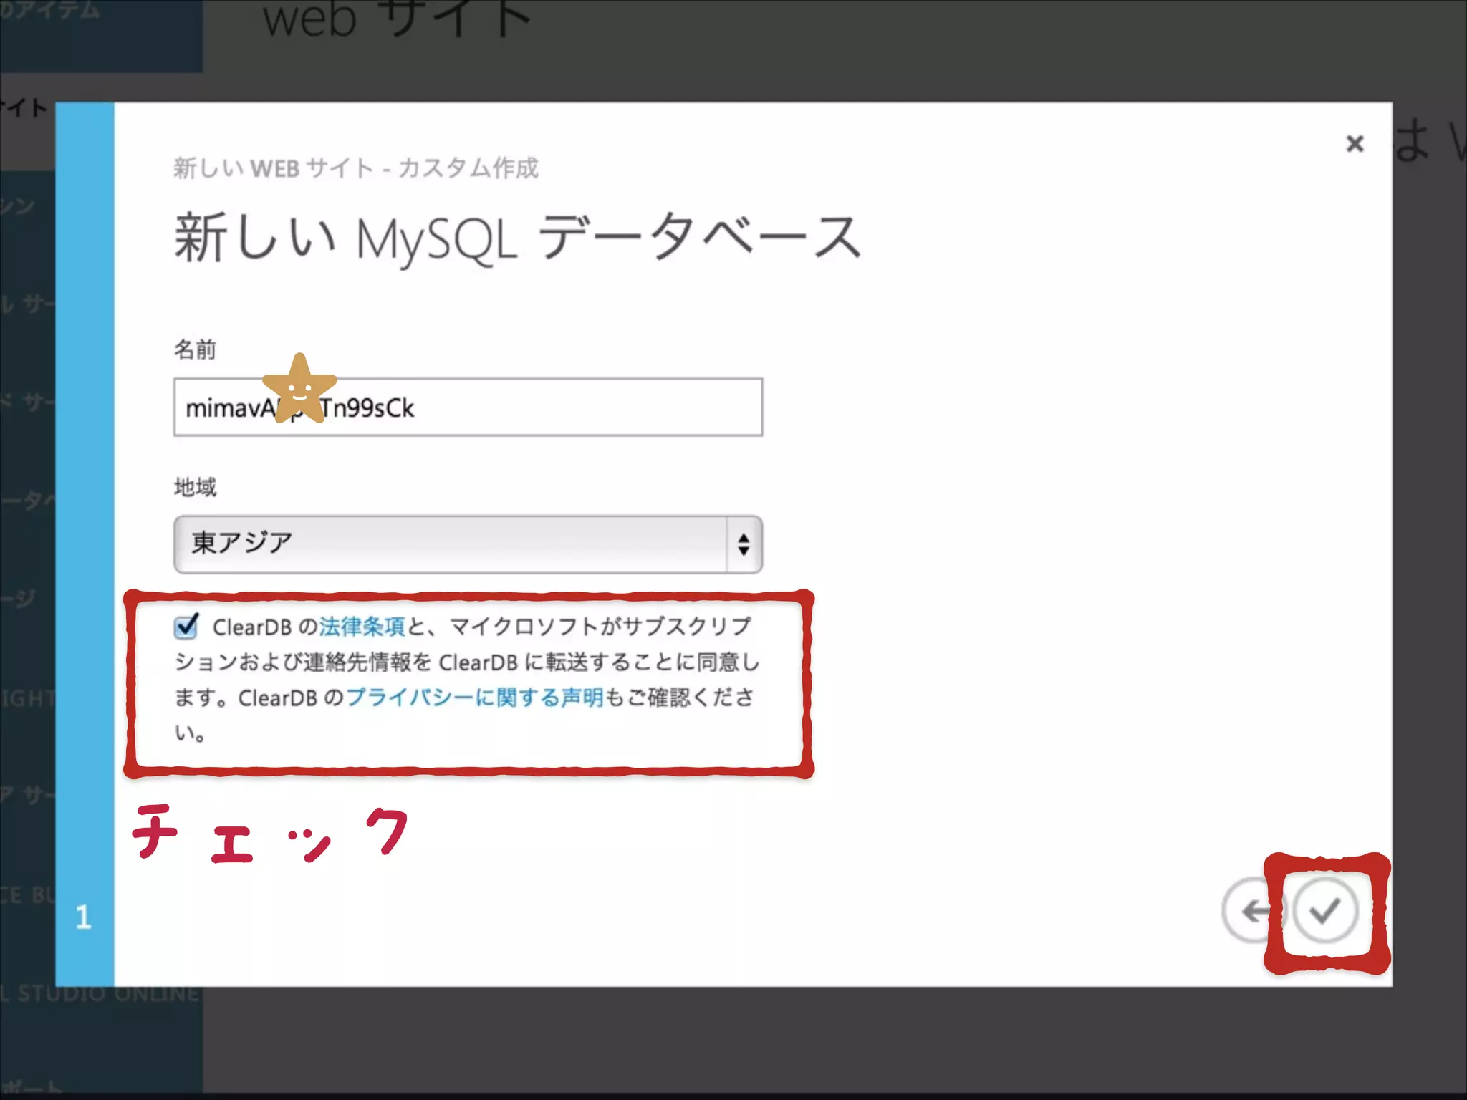Click the checkmark complete button

pos(1324,911)
